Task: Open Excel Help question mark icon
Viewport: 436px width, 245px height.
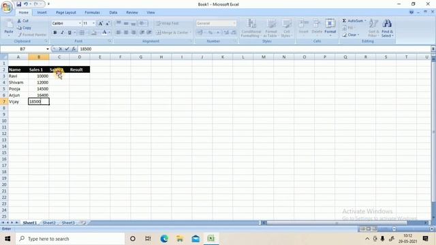Action: click(x=411, y=12)
